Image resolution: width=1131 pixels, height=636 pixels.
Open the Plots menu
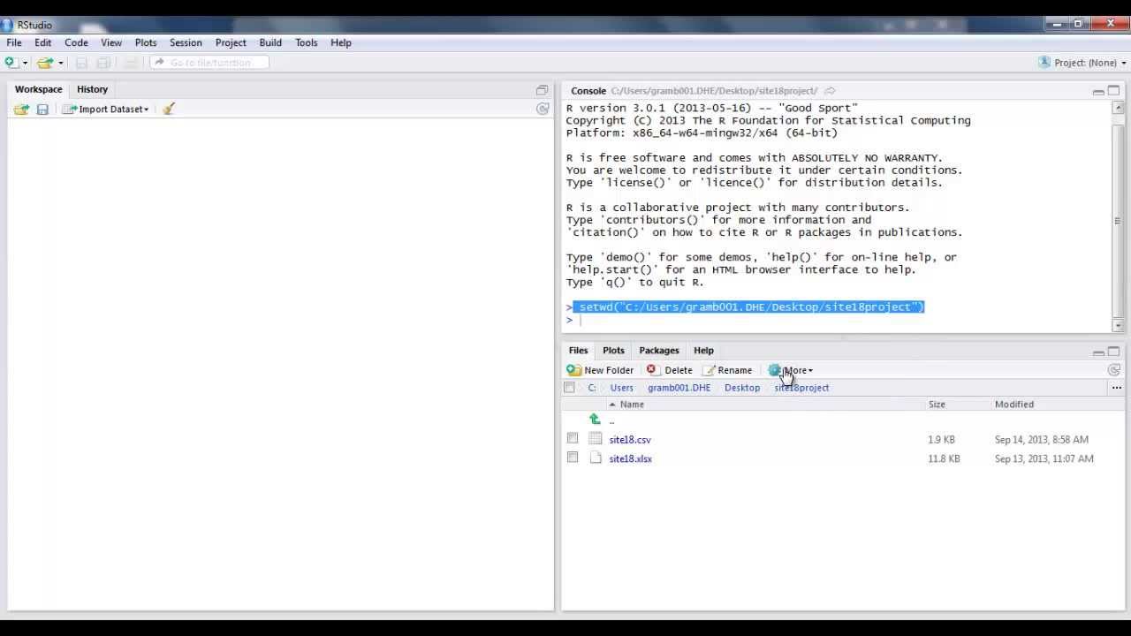[x=146, y=42]
